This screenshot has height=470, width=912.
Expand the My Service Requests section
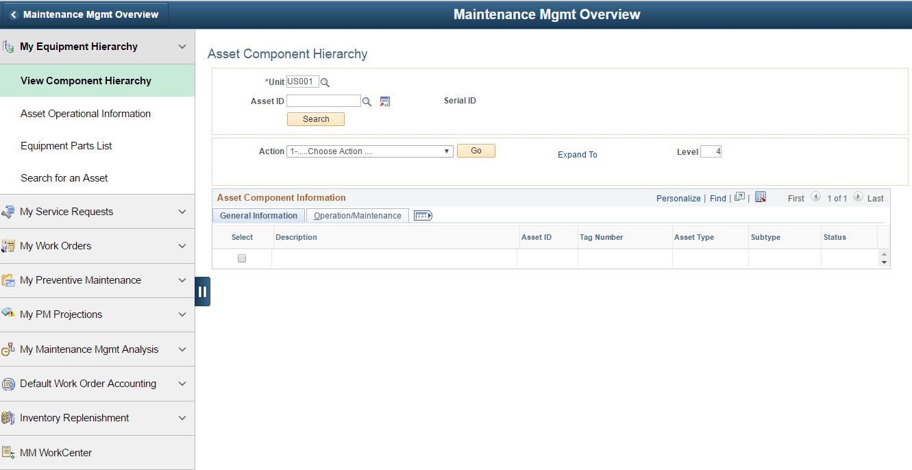[182, 212]
